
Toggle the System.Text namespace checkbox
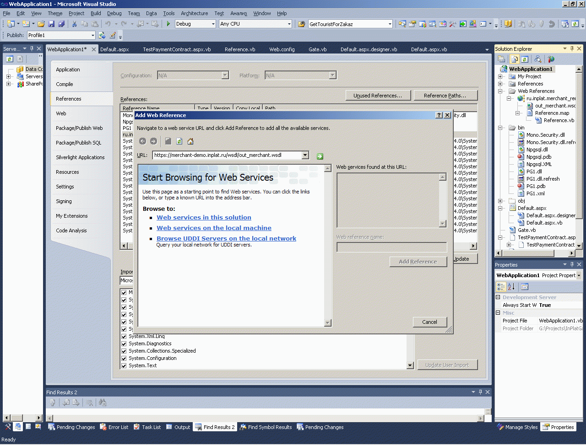pyautogui.click(x=124, y=365)
